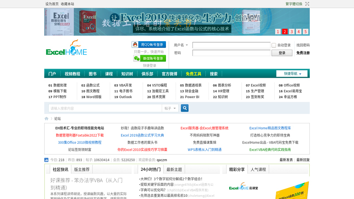Click the Excel 2019 top banner
Viewport: 354px width, 199px height.
pos(177,22)
